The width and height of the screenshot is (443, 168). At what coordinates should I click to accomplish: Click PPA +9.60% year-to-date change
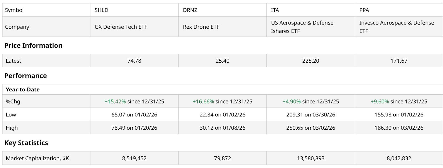click(380, 102)
